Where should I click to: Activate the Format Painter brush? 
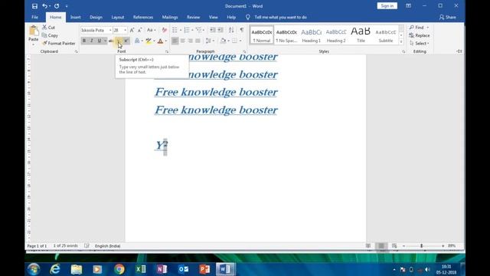[59, 43]
